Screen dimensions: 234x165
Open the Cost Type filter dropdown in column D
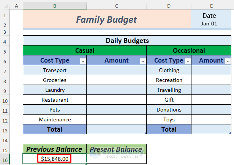188,61
